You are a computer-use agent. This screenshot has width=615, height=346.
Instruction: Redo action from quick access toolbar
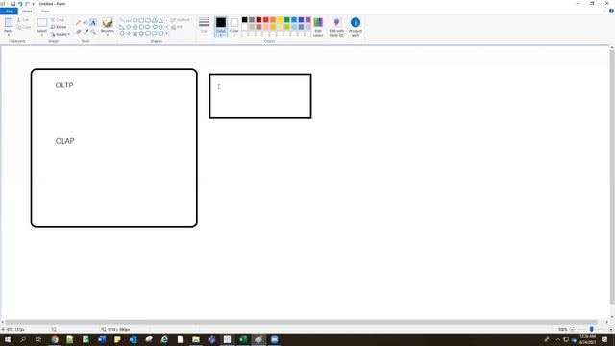[x=27, y=4]
